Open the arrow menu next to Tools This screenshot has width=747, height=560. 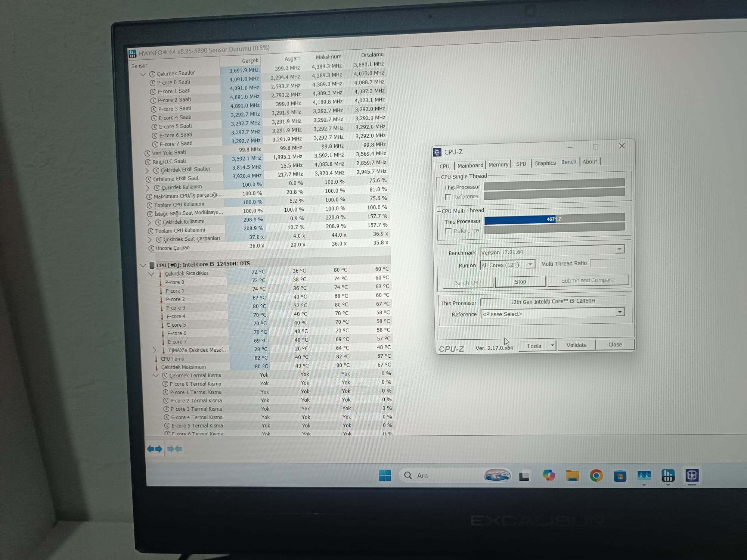(552, 345)
